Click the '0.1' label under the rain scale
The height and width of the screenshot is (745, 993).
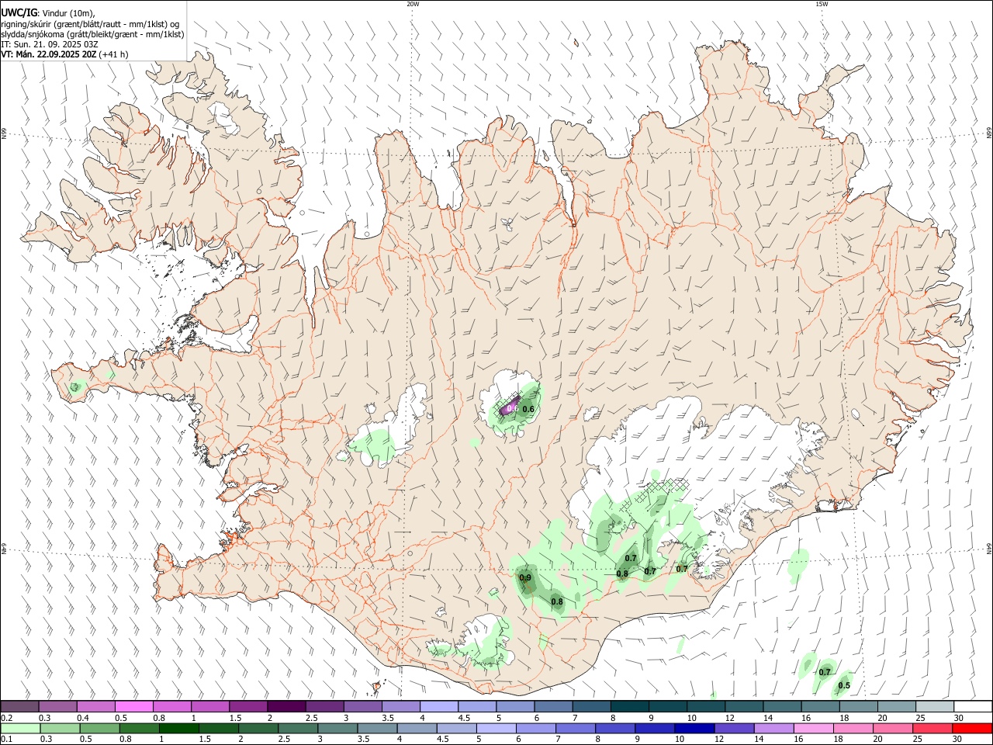(x=6, y=740)
